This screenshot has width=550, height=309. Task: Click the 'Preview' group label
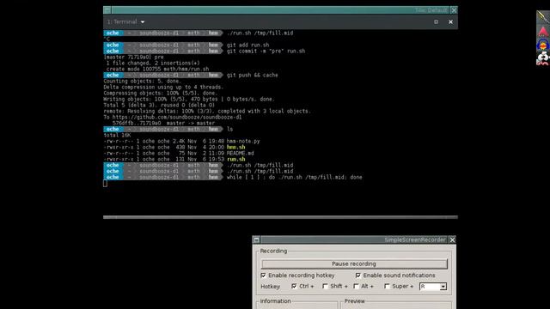coord(355,301)
